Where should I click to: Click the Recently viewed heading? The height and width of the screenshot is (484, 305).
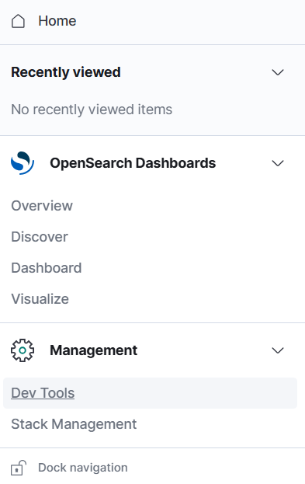coord(66,72)
